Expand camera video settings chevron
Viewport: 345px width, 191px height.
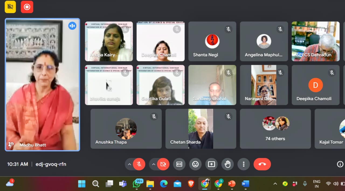click(154, 164)
